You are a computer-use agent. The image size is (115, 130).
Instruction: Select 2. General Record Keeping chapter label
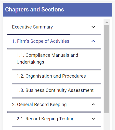point(39,105)
